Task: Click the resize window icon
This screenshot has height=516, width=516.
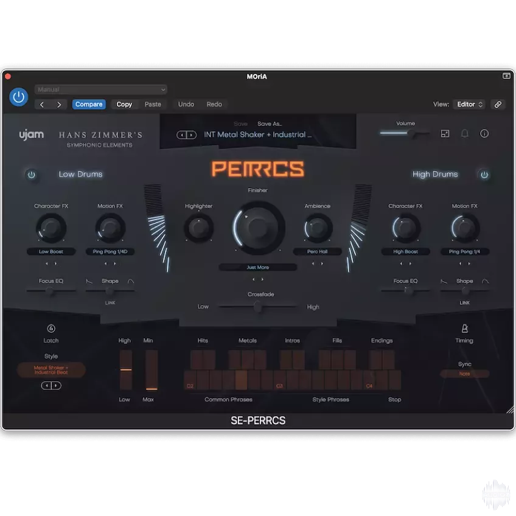Action: 445,134
